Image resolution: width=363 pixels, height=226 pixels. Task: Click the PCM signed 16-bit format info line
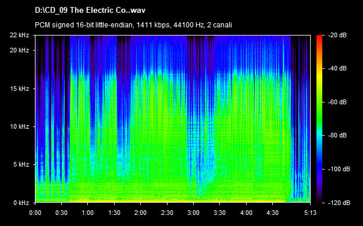[x=133, y=25]
